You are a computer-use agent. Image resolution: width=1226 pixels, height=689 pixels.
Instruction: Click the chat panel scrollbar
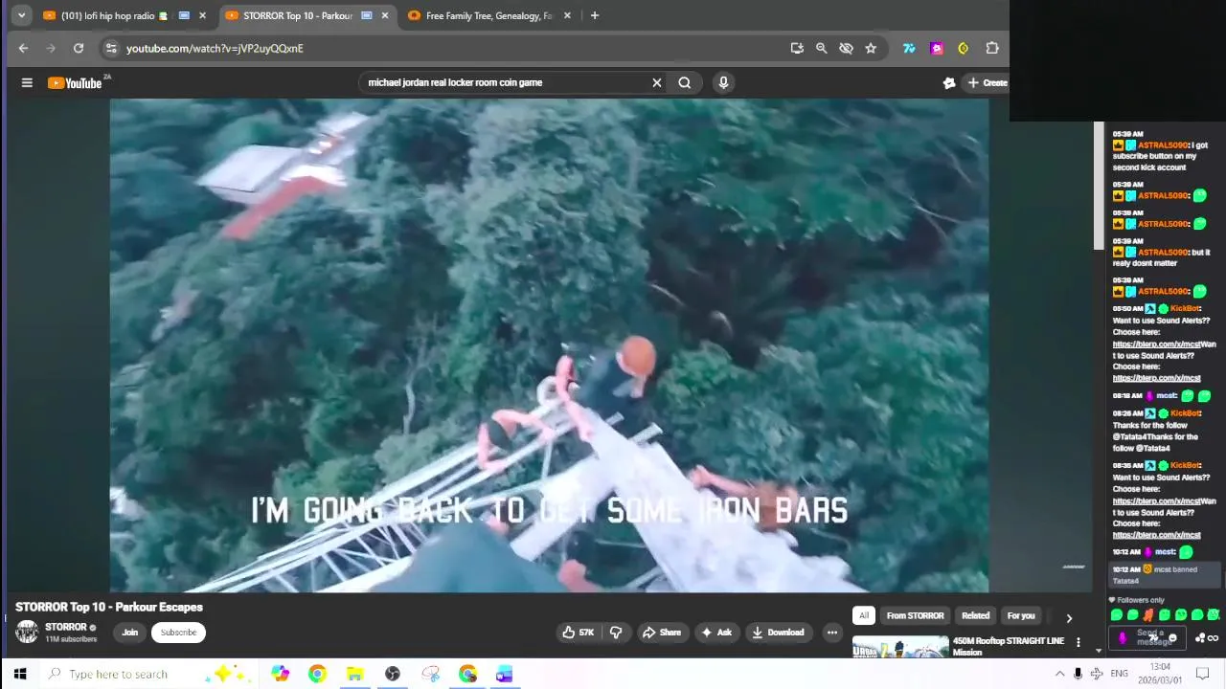coord(1099,187)
